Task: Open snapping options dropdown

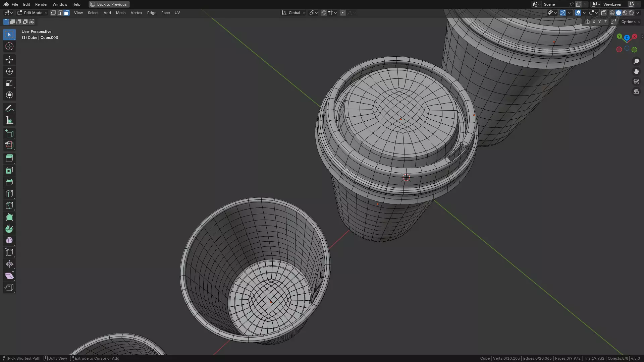Action: tap(332, 13)
